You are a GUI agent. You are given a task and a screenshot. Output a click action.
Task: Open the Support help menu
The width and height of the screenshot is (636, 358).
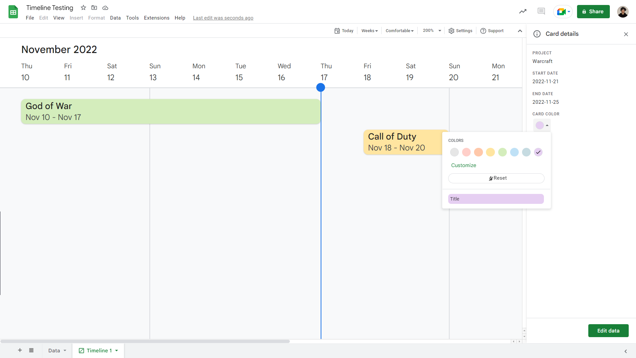click(x=492, y=30)
